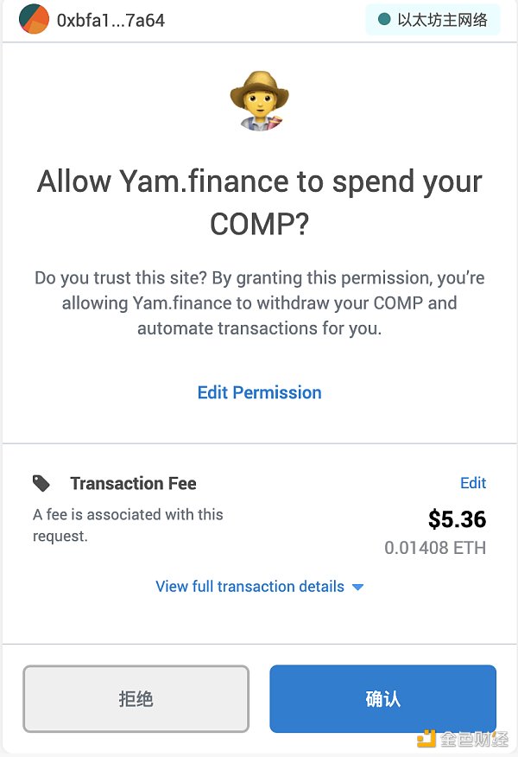Click the account identicon avatar

point(34,19)
